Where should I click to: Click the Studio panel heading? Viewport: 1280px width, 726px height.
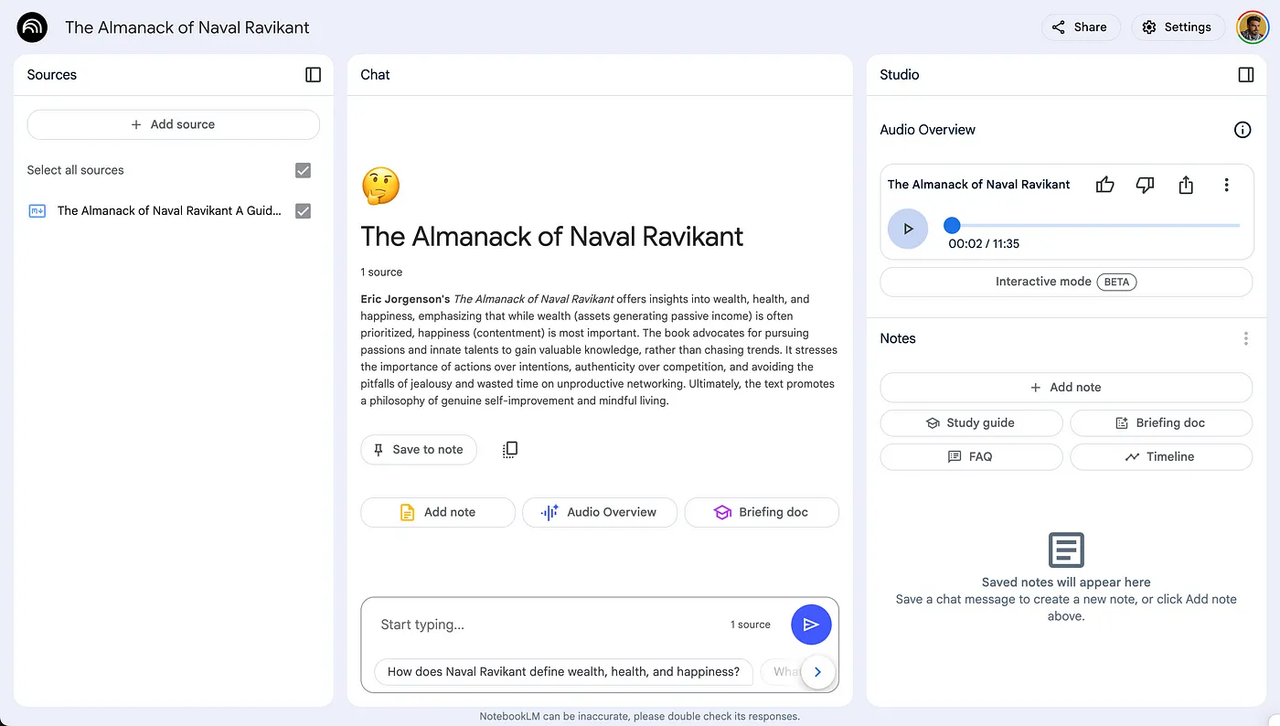coord(900,75)
